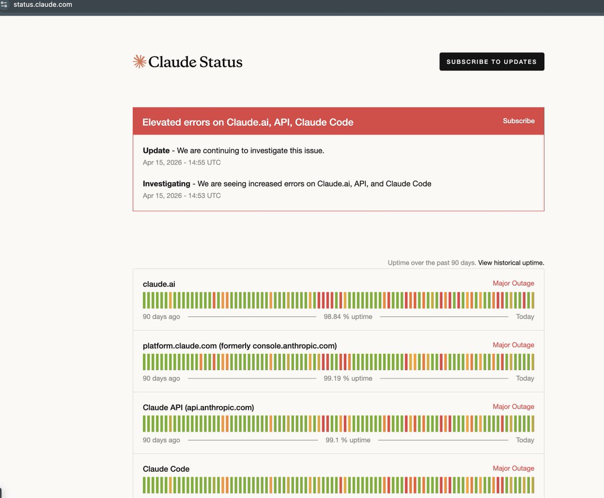This screenshot has width=604, height=498.
Task: Click the status.claude.com address bar URL
Action: click(x=43, y=5)
